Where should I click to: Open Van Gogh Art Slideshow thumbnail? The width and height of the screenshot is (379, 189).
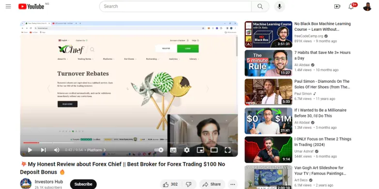pos(268,177)
